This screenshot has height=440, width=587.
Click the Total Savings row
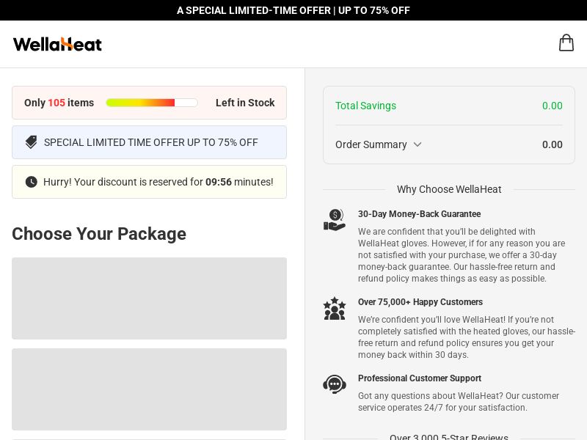pyautogui.click(x=448, y=106)
